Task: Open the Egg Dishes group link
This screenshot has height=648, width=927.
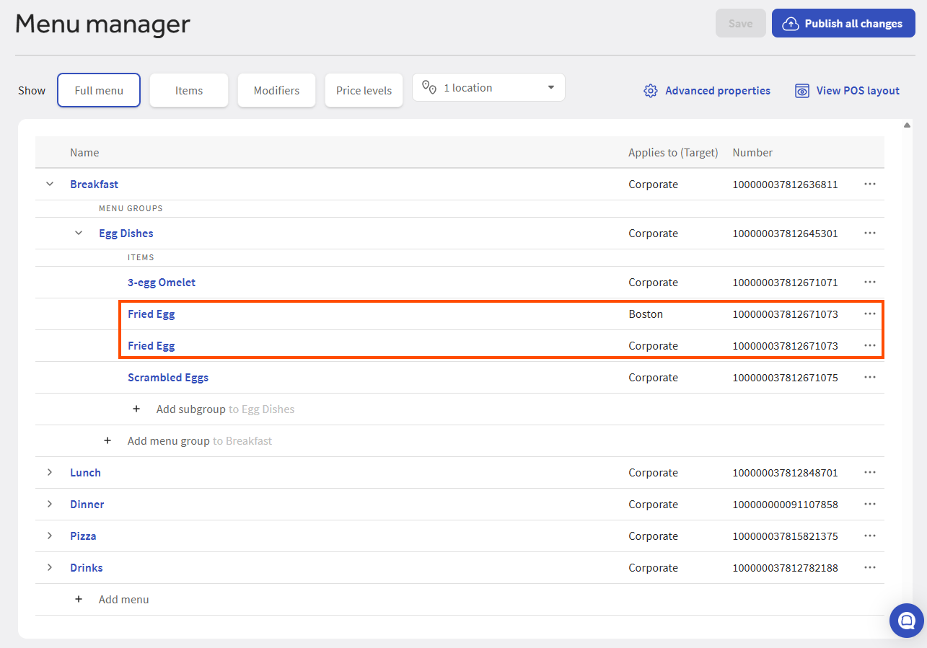Action: click(x=126, y=234)
